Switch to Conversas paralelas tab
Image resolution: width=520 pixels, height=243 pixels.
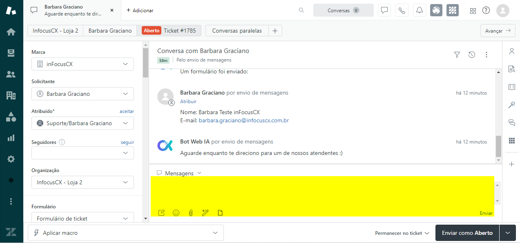tap(237, 31)
